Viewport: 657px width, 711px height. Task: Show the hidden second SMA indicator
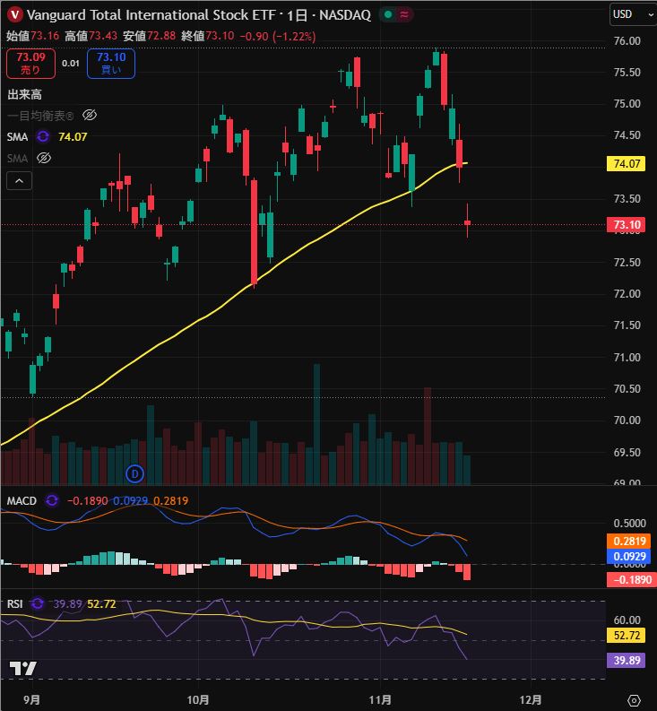tap(43, 158)
